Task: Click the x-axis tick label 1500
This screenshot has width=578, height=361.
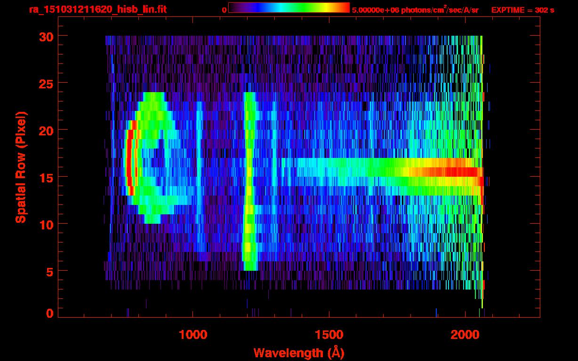Action: click(329, 335)
